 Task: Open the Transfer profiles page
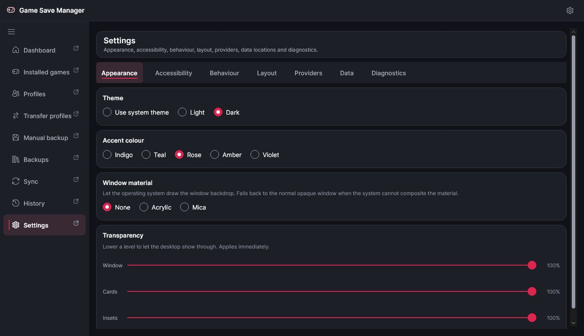pos(45,115)
